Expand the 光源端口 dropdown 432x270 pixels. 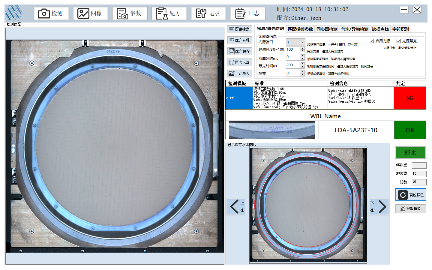(x=302, y=42)
